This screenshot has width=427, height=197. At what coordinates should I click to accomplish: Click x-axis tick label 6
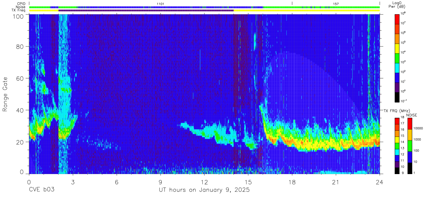click(x=117, y=182)
